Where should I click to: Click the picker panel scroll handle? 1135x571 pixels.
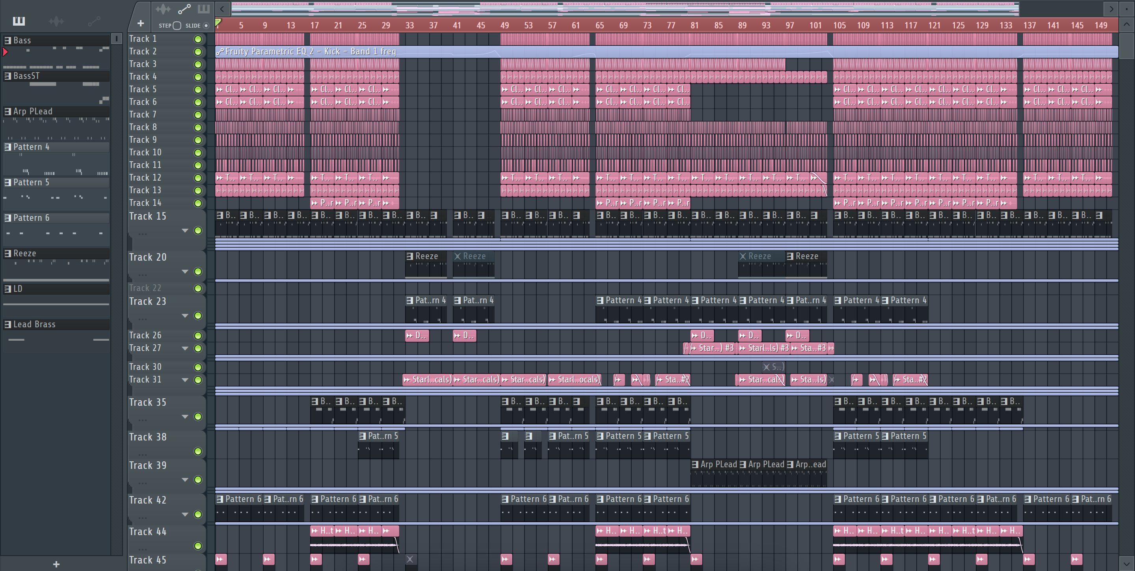pyautogui.click(x=116, y=39)
